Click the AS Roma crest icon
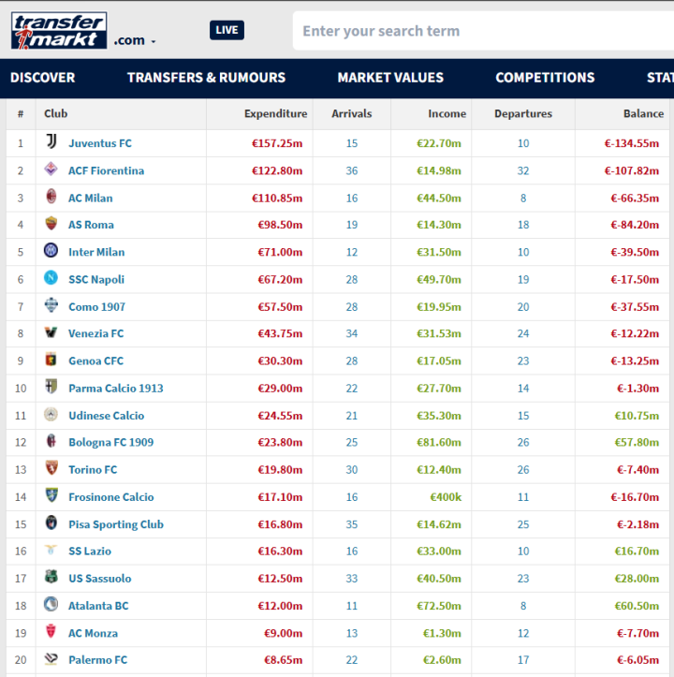The height and width of the screenshot is (677, 674). (x=51, y=224)
